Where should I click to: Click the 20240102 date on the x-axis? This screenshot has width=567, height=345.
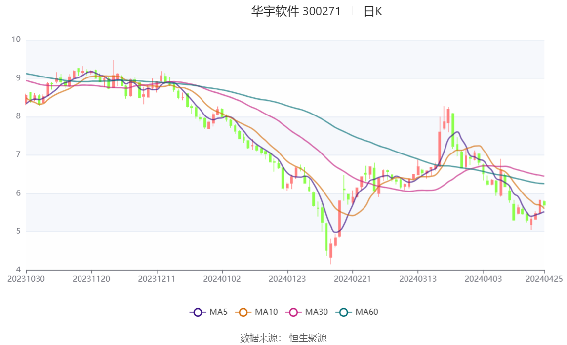click(x=222, y=279)
